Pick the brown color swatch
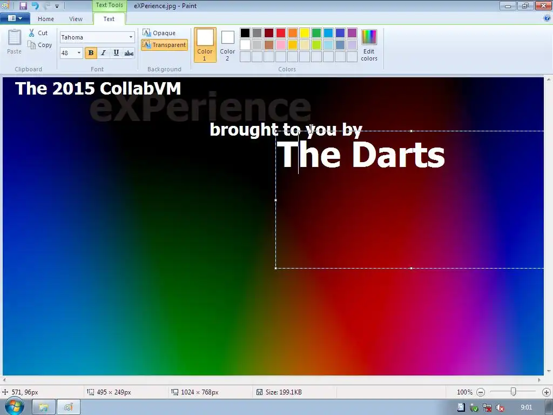Screen dimensions: 553x415 click(269, 45)
